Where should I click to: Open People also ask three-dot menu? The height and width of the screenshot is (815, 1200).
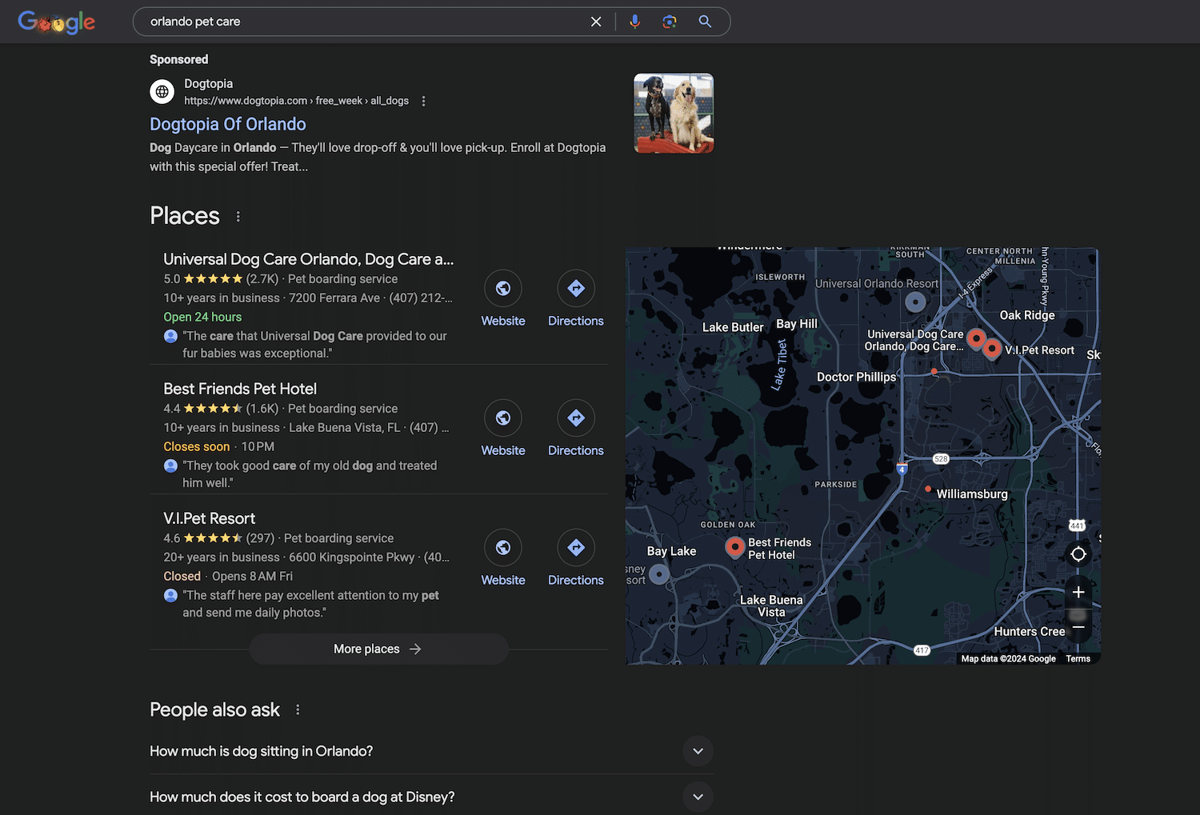298,709
